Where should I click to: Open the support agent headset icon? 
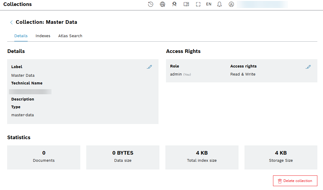(174, 4)
